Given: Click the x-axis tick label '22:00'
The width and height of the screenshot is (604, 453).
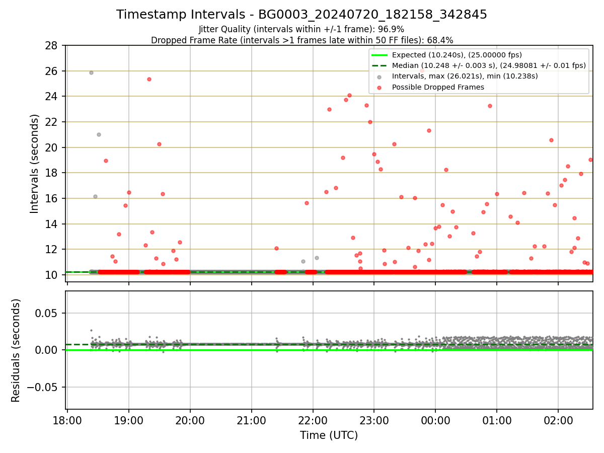Looking at the screenshot, I should [313, 421].
